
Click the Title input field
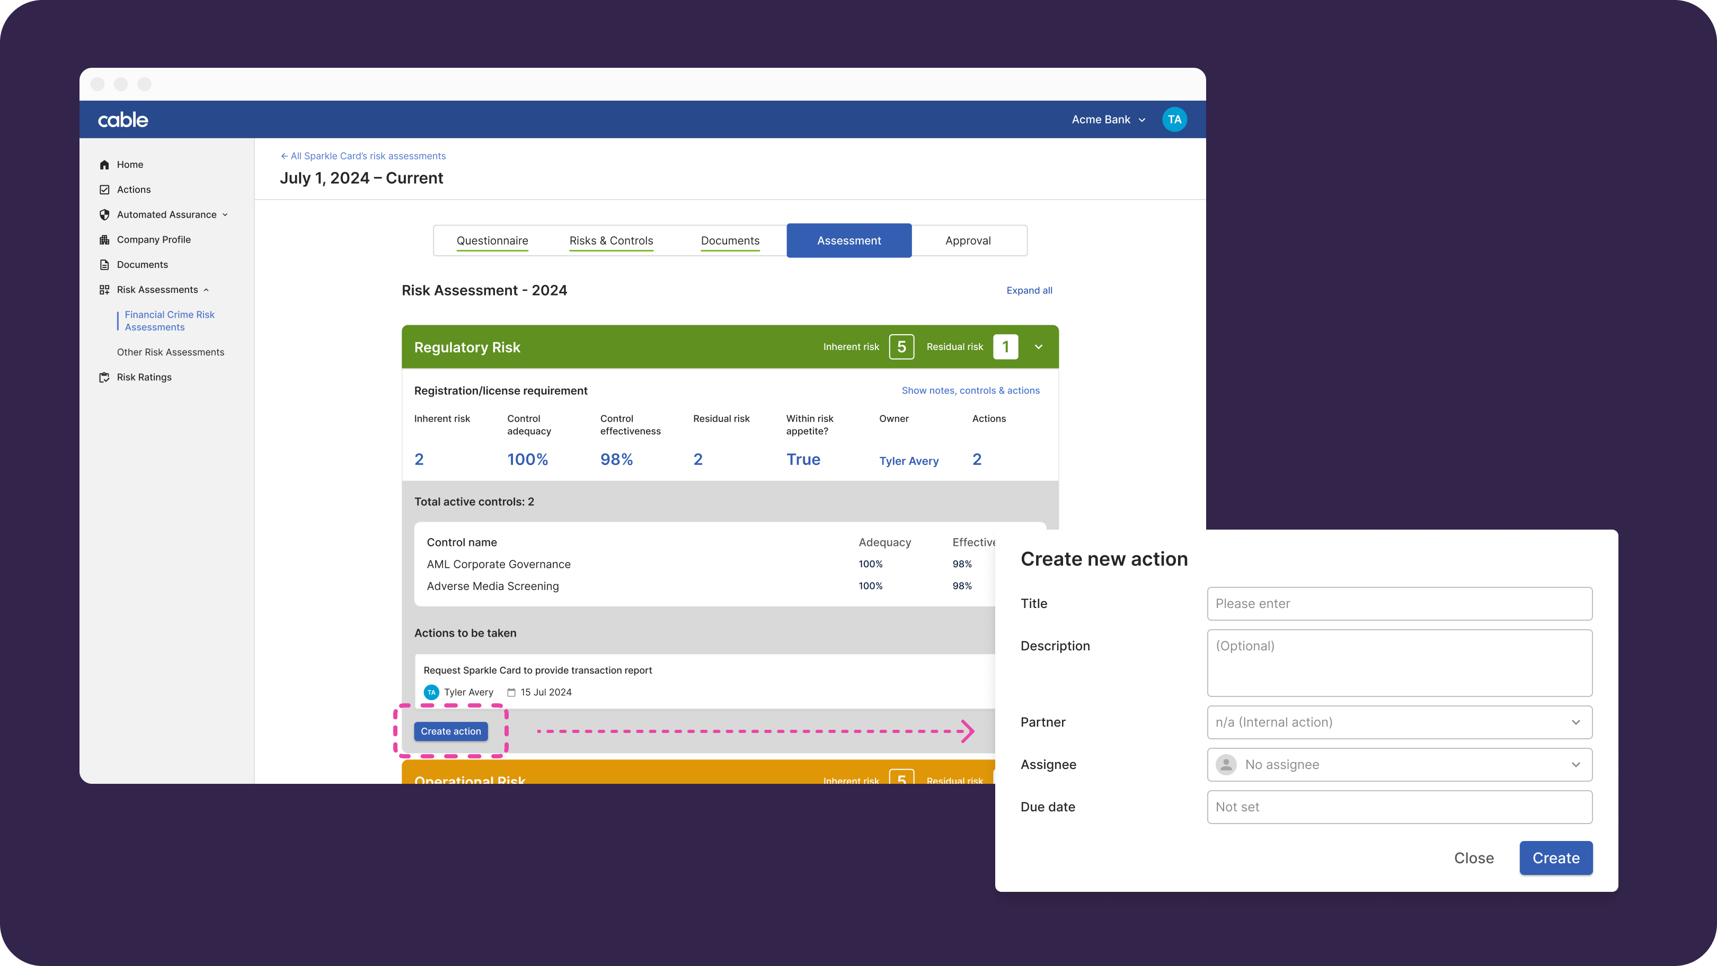coord(1399,604)
